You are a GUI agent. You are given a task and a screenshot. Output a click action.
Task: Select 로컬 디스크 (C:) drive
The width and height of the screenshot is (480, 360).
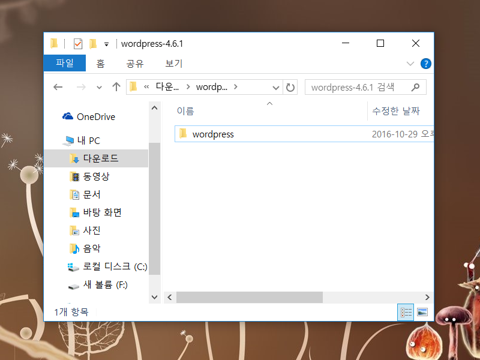(x=115, y=266)
